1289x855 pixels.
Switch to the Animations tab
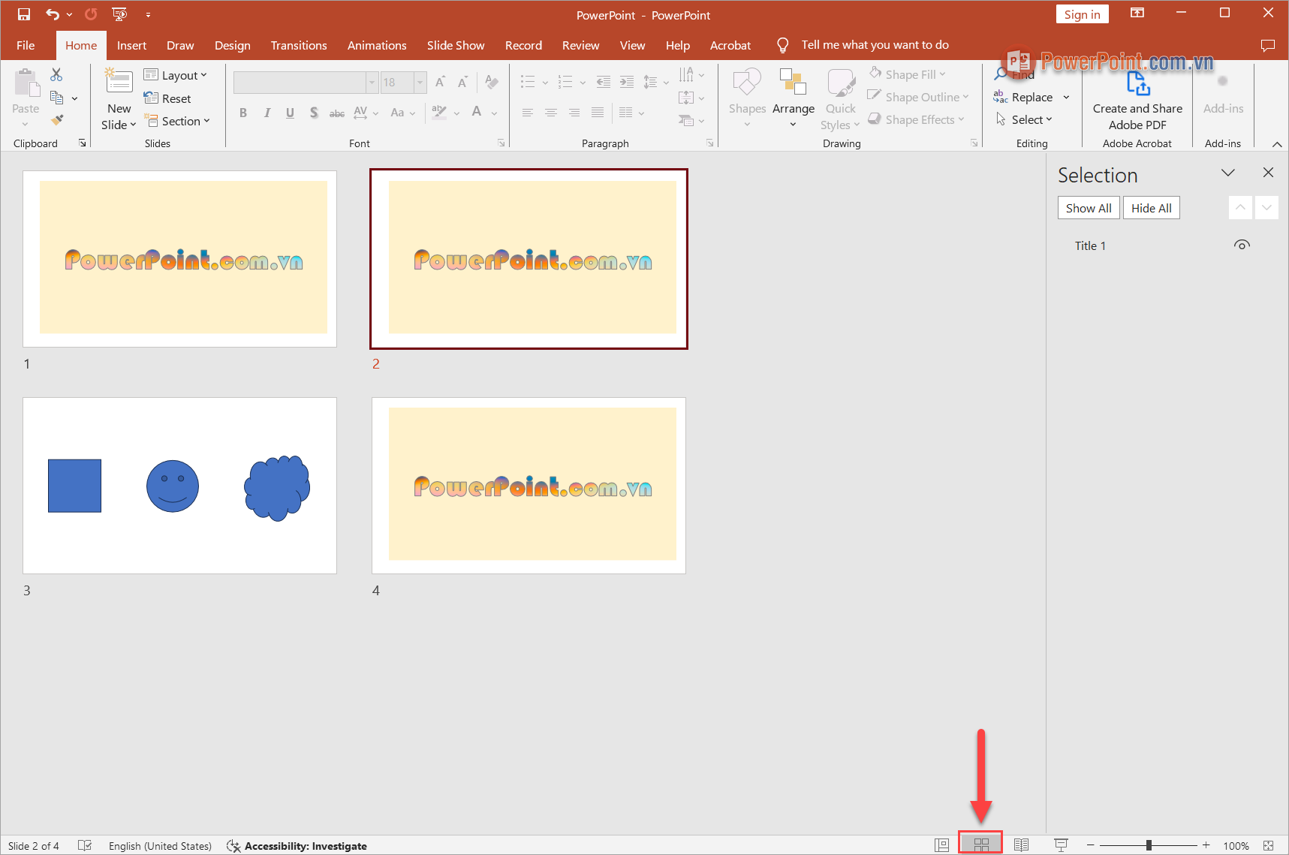377,45
